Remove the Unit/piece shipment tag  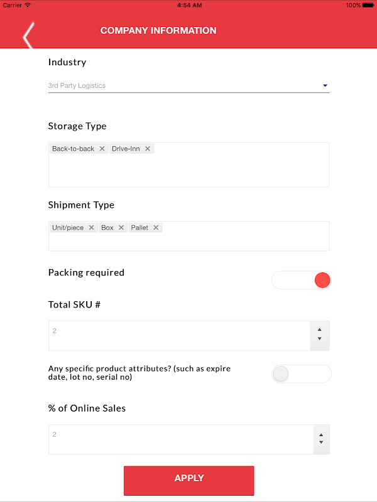[x=91, y=228]
